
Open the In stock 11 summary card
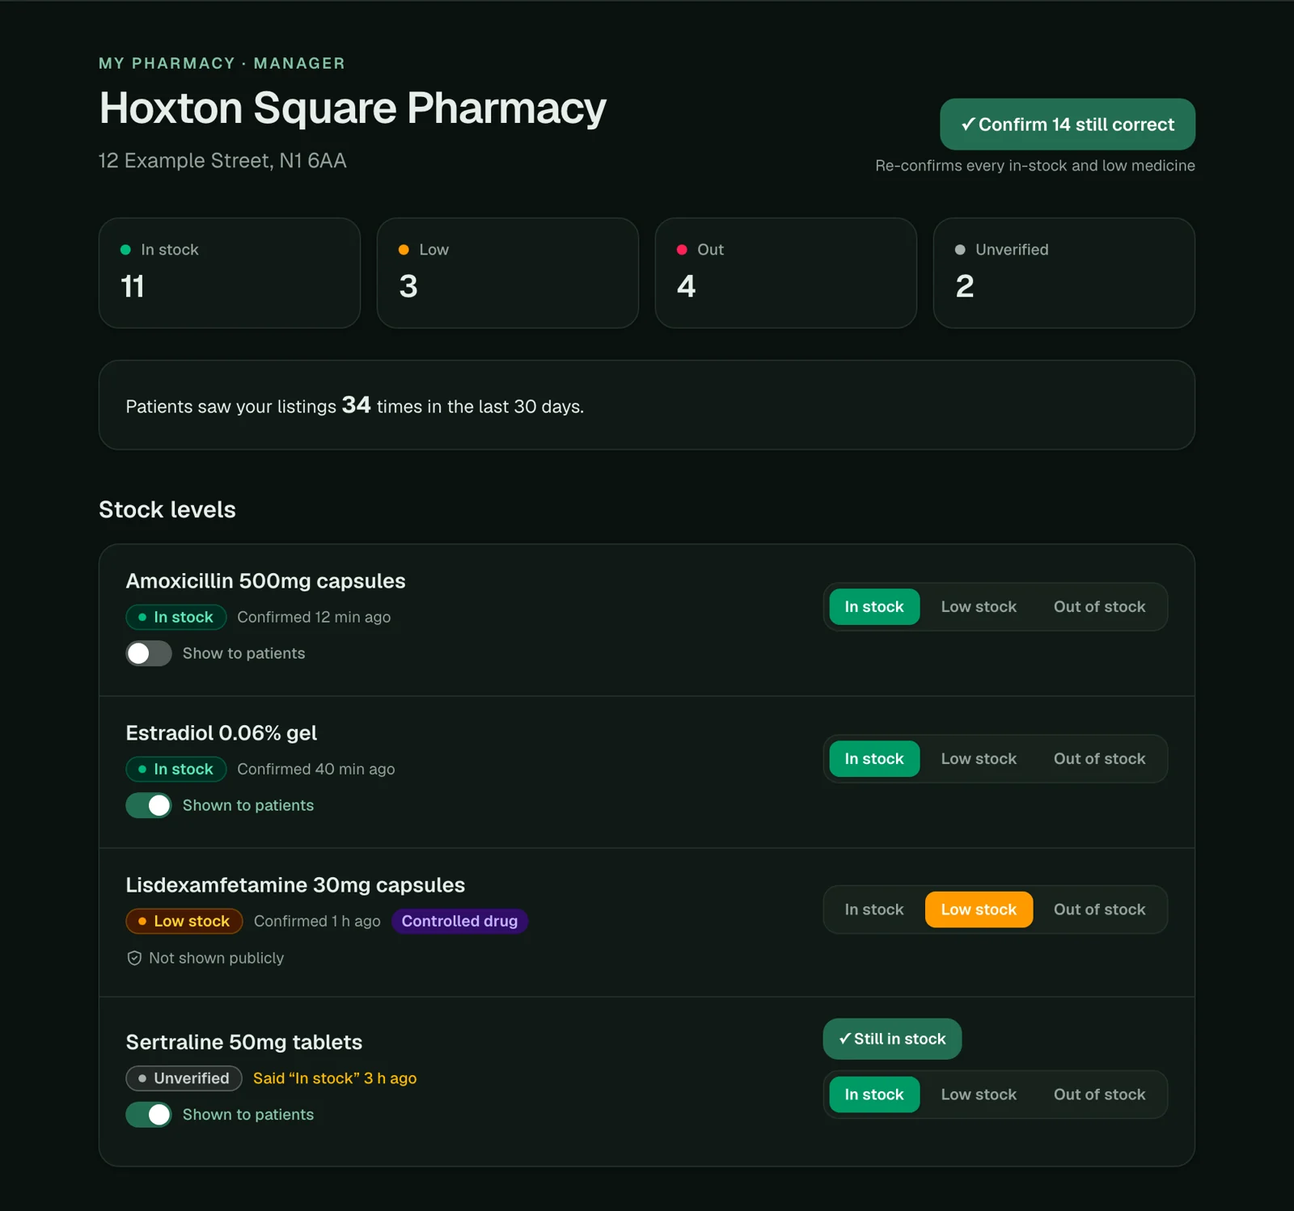click(x=230, y=273)
